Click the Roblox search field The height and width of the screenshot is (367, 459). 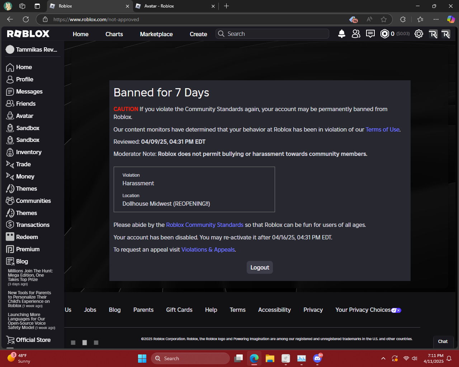273,34
